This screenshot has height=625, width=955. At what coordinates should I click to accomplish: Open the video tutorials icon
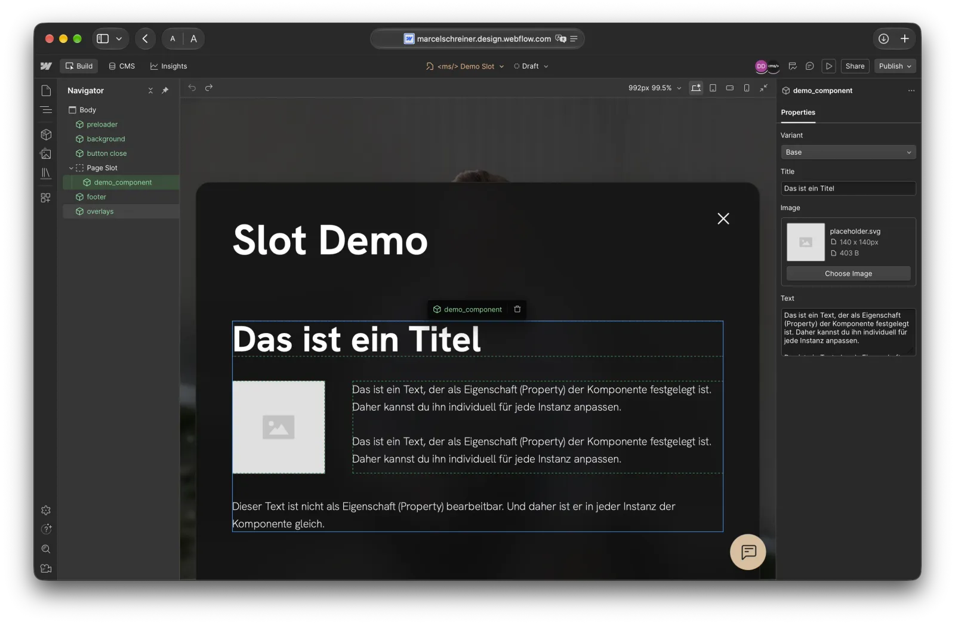(46, 568)
